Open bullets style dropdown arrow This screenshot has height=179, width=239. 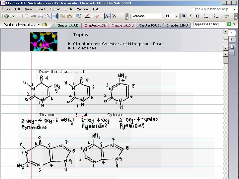pyautogui.click(x=211, y=16)
